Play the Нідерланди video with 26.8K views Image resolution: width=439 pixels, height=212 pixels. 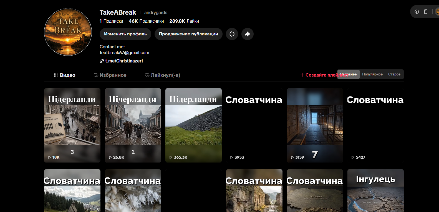pyautogui.click(x=133, y=125)
